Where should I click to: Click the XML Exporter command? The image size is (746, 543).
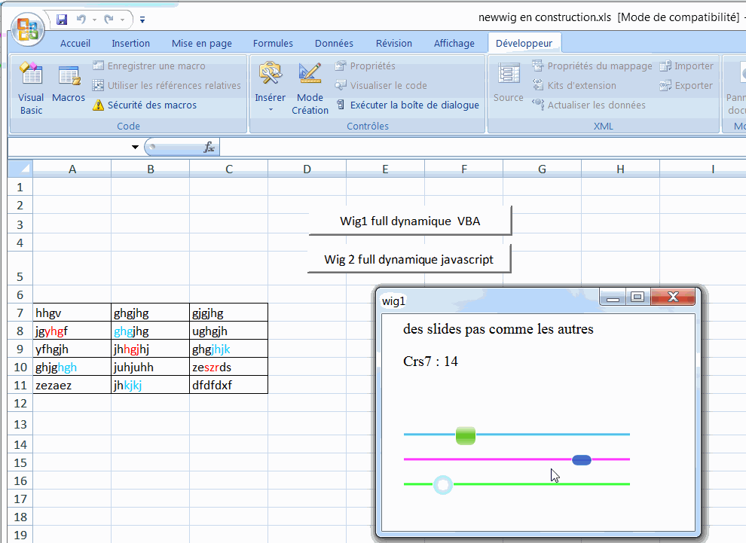[686, 85]
